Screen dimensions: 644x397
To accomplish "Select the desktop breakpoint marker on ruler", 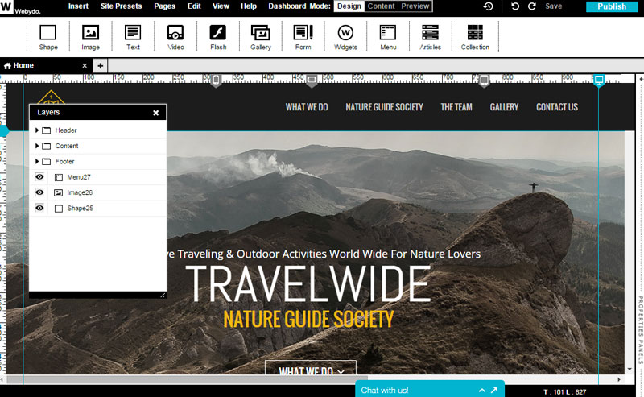I will tap(599, 81).
